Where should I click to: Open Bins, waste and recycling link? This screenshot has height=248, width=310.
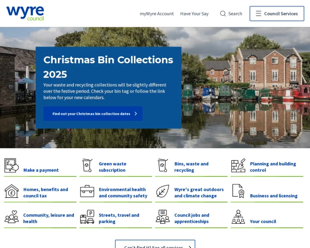tap(191, 167)
